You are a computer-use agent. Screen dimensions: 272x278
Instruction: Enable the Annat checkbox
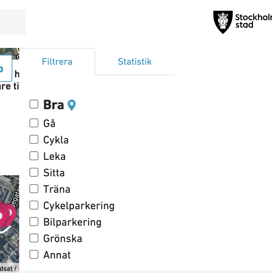pos(34,254)
